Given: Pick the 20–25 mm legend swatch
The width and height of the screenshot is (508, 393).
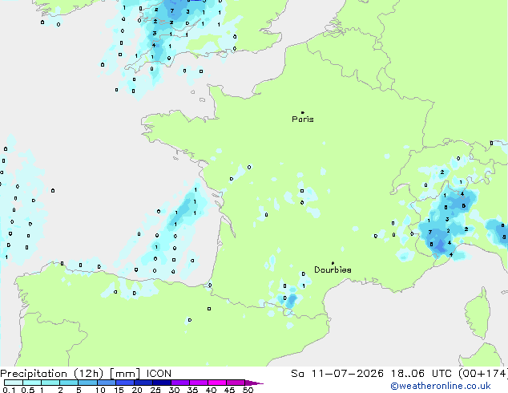Looking at the screenshot, I should [x=143, y=383].
